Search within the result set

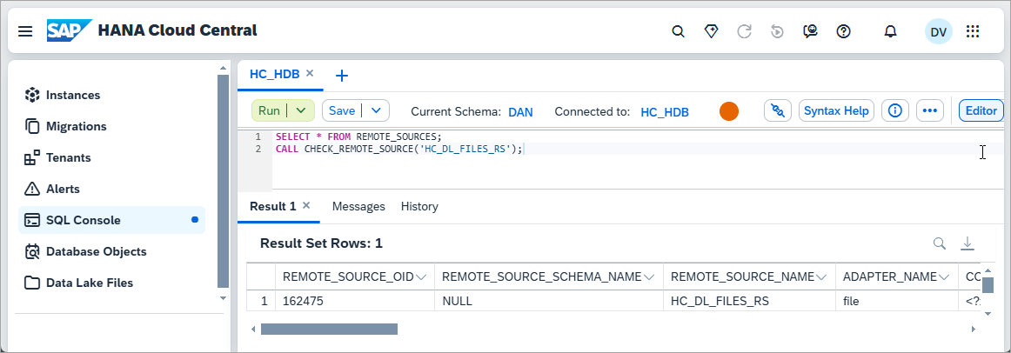(x=940, y=243)
